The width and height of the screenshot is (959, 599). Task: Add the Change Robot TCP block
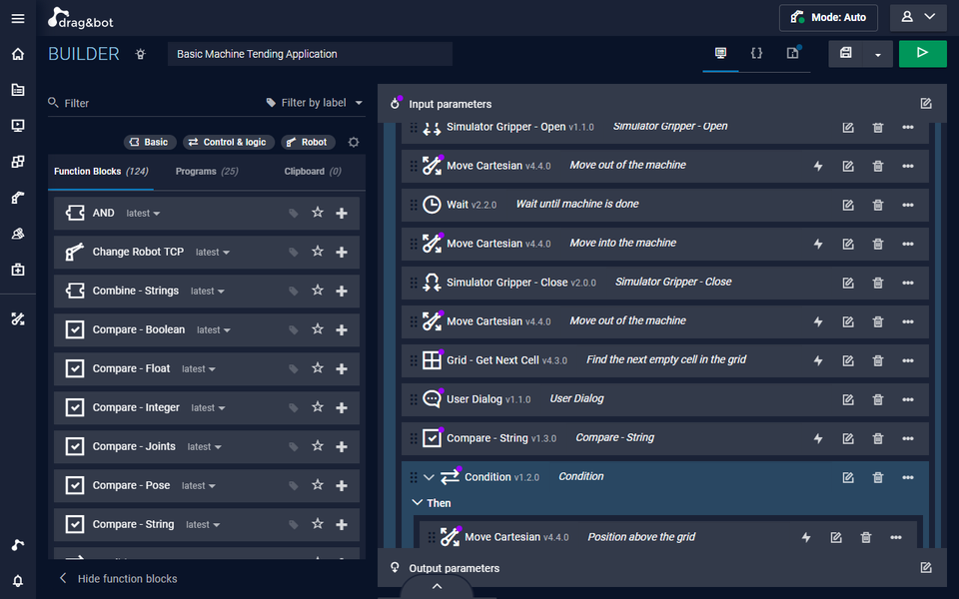(x=342, y=253)
